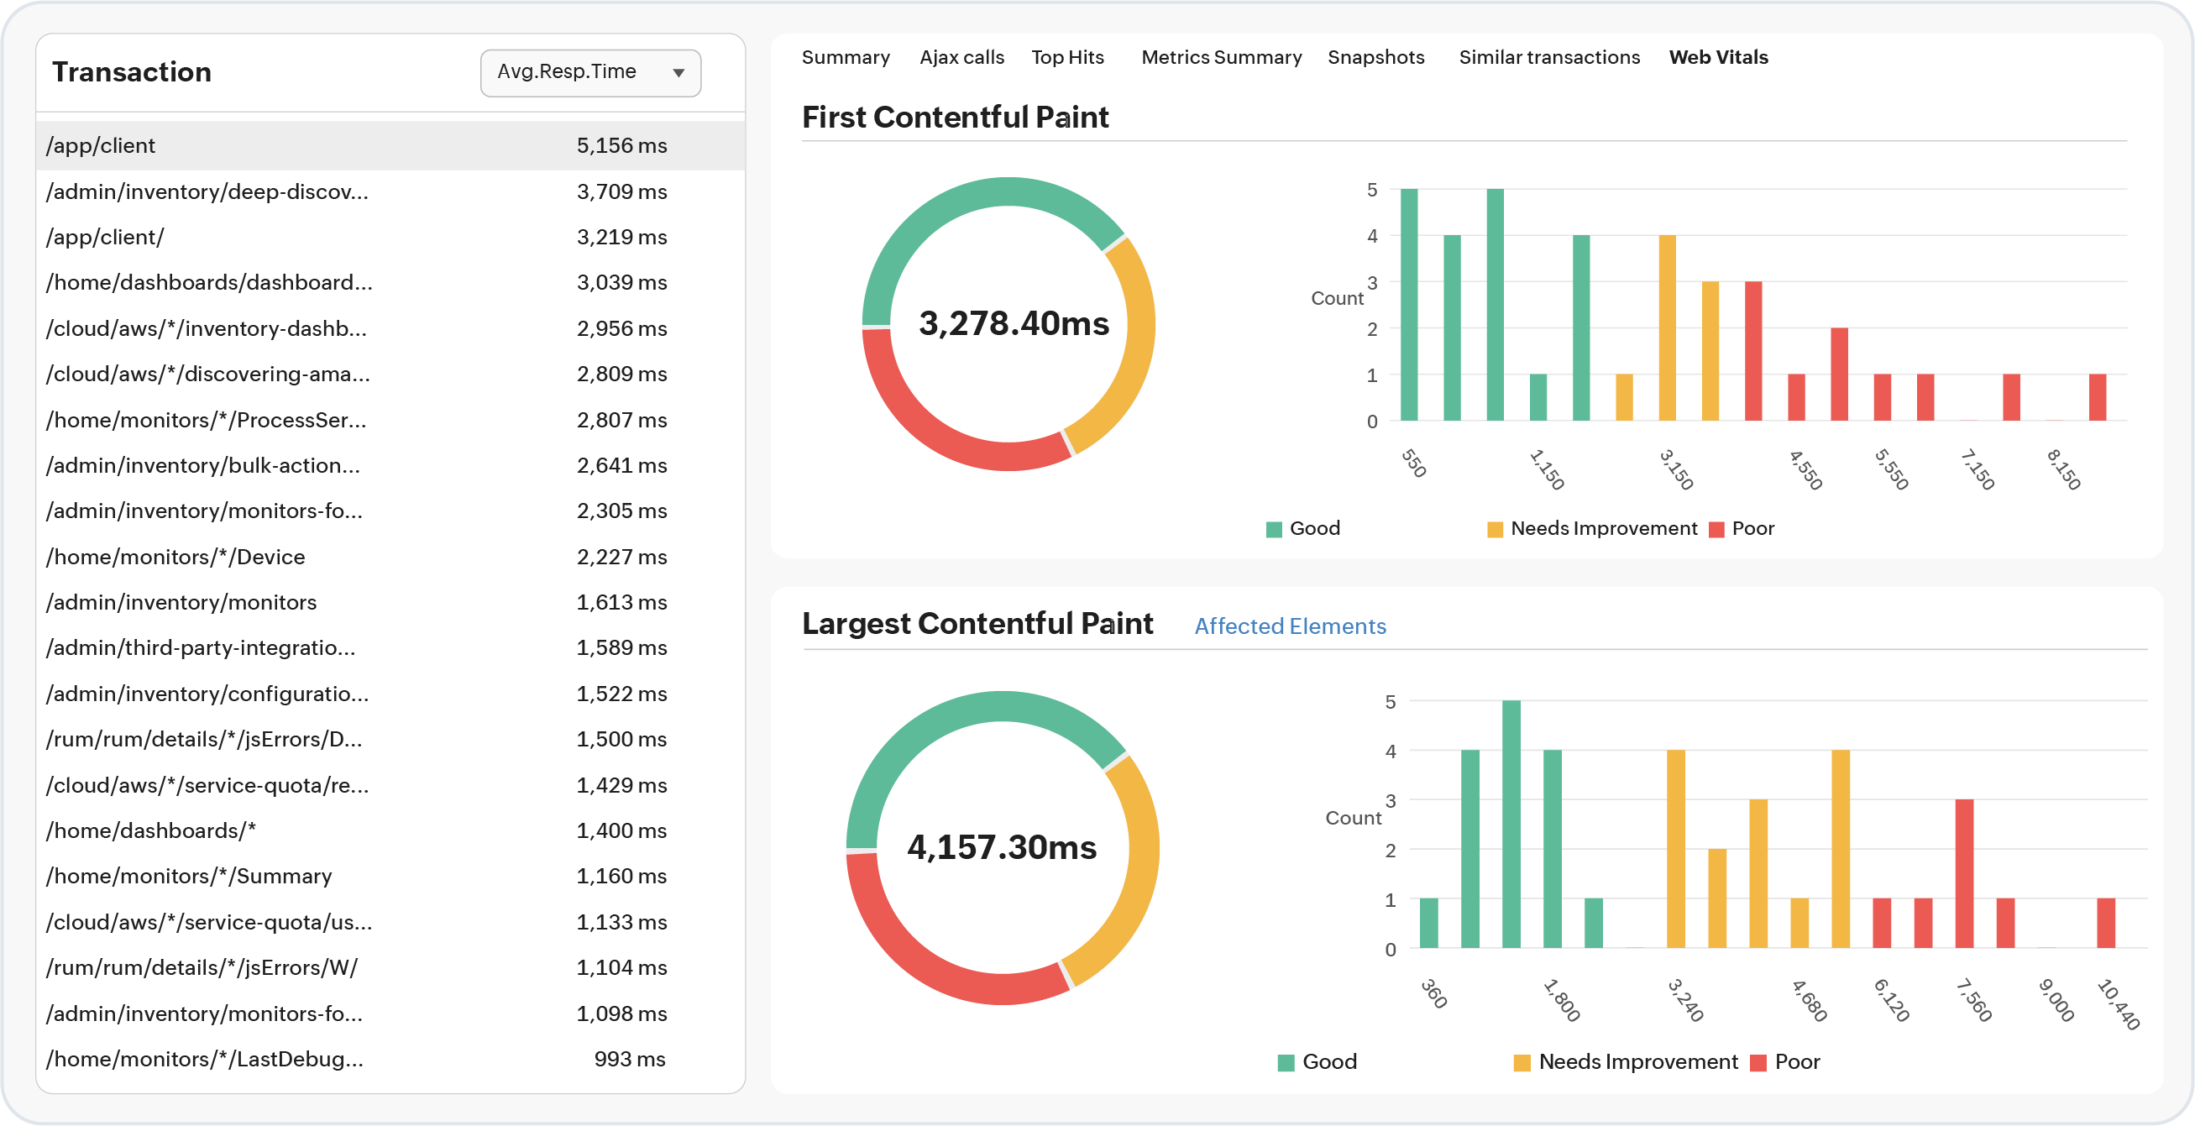Select the Web Vitals tab
The height and width of the screenshot is (1126, 2195).
tap(1718, 57)
